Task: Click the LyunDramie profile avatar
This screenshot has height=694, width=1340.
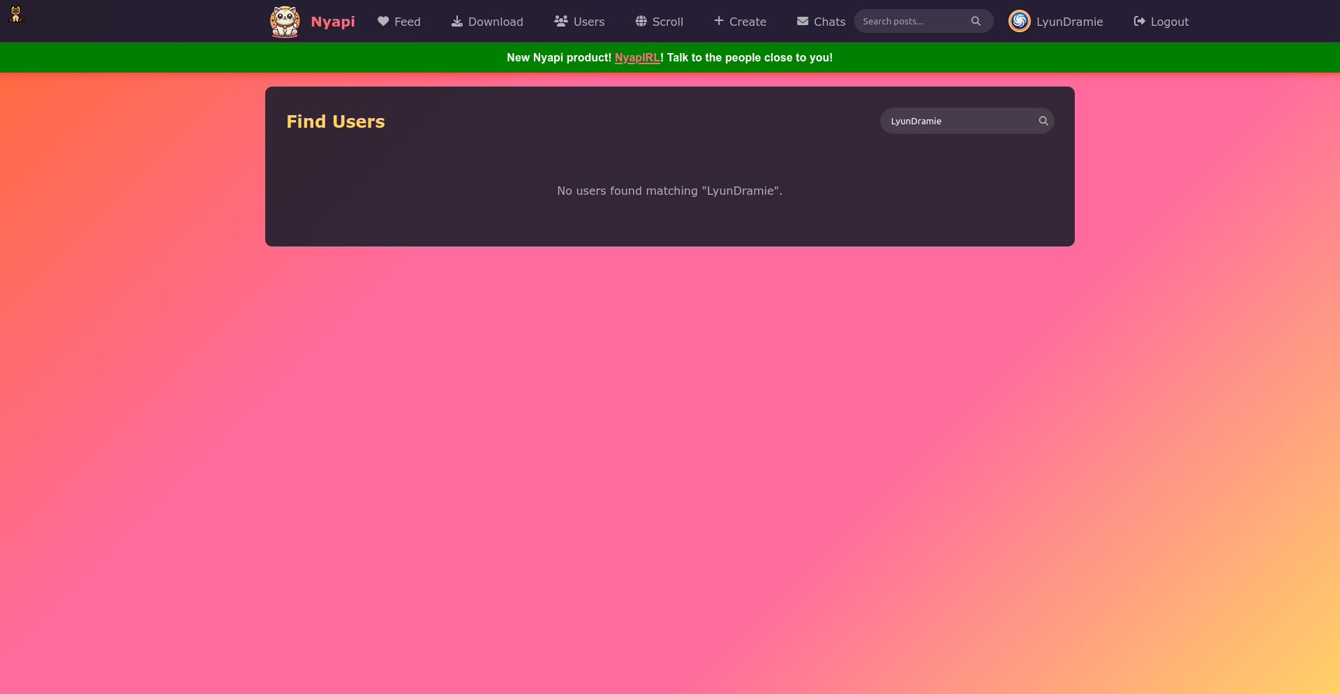Action: (x=1019, y=22)
